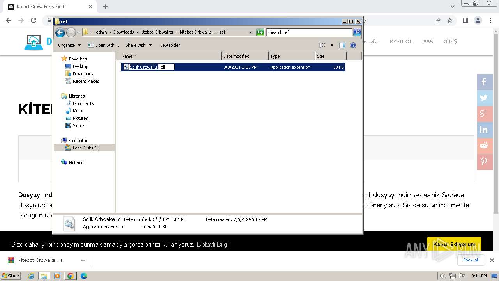The height and width of the screenshot is (281, 499).
Task: Share on LinkedIn side icon
Action: pos(485,130)
